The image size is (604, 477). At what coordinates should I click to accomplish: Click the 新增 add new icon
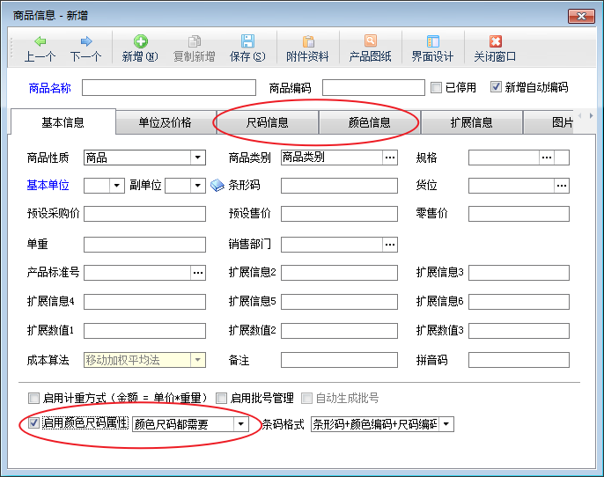pyautogui.click(x=140, y=42)
